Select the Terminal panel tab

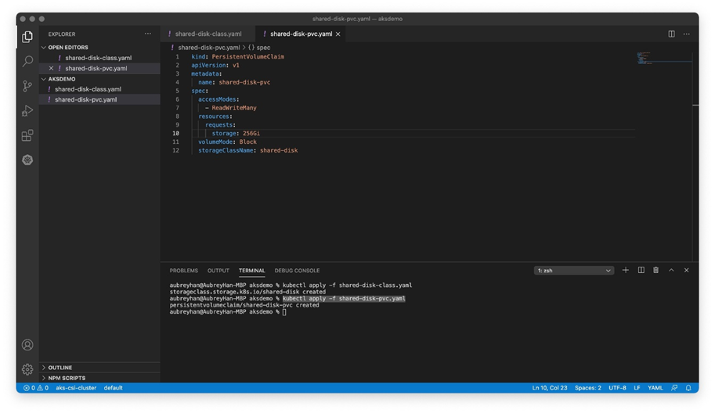coord(251,271)
